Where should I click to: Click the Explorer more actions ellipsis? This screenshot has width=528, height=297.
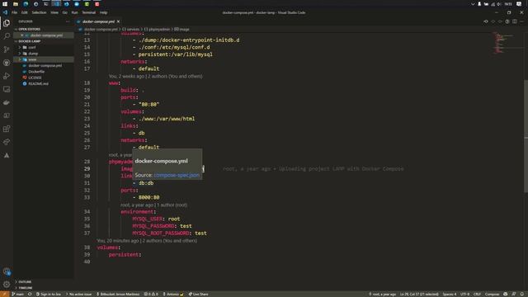point(68,21)
